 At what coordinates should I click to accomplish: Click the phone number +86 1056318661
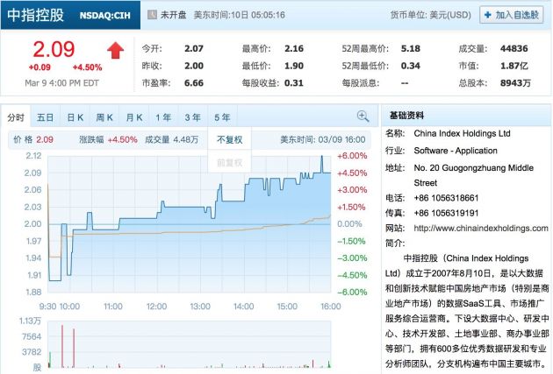click(446, 198)
